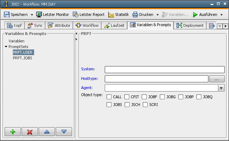Open the Attribute tab
Image resolution: width=229 pixels, height=141 pixels.
(59, 25)
